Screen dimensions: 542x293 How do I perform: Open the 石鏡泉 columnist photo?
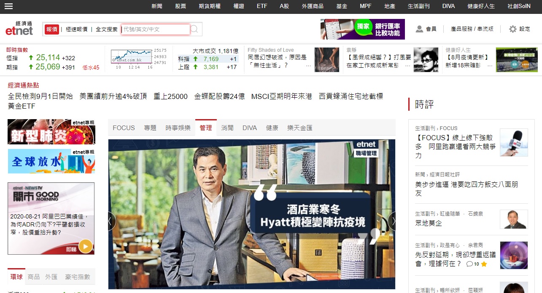(514, 219)
